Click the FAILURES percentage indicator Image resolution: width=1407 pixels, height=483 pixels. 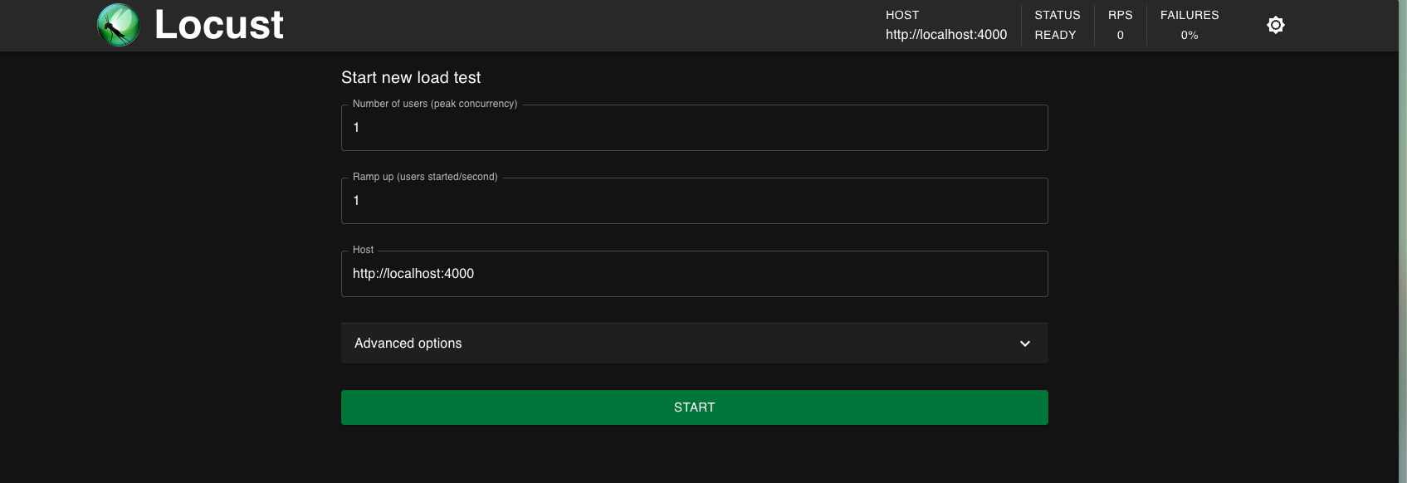coord(1190,25)
